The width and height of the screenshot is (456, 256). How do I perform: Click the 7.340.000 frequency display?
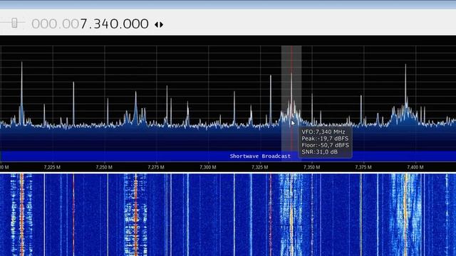(90, 23)
